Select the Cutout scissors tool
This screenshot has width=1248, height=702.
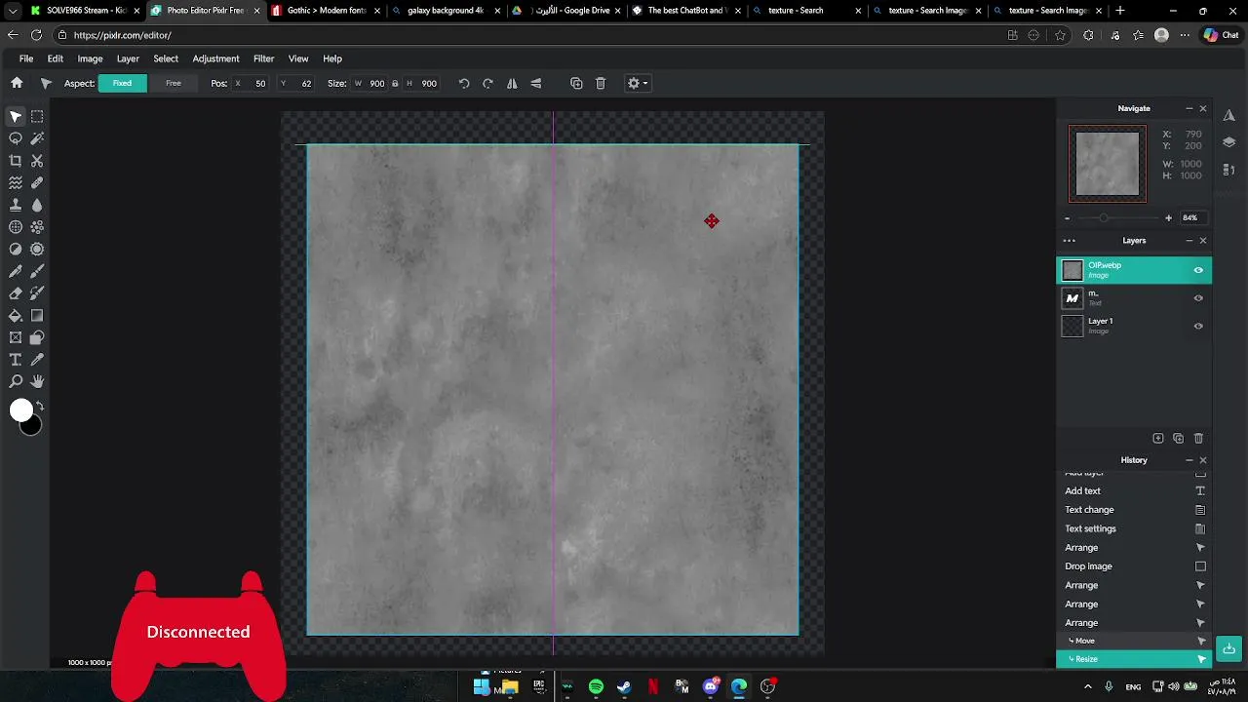37,161
